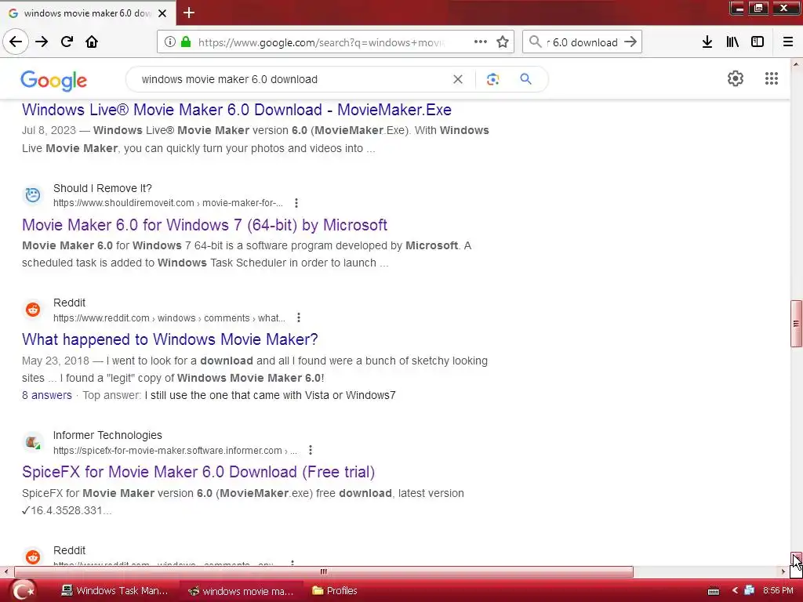Viewport: 803px width, 602px height.
Task: Click the scroll left arrow
Action: point(5,571)
